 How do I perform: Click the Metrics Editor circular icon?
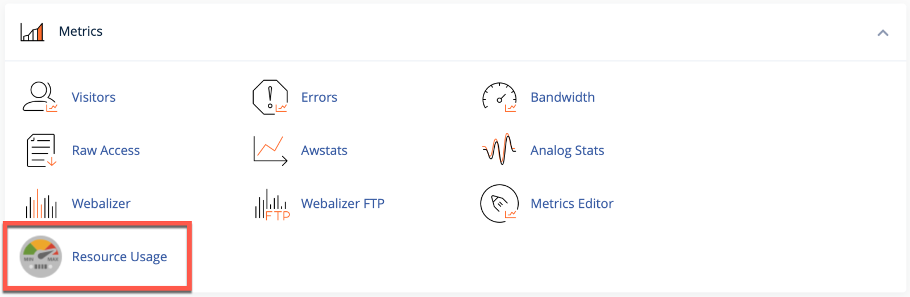click(x=499, y=203)
